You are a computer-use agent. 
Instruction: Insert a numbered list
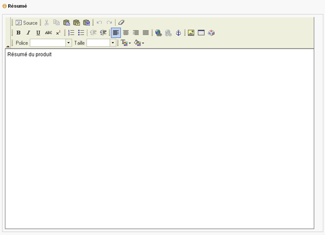pos(71,33)
